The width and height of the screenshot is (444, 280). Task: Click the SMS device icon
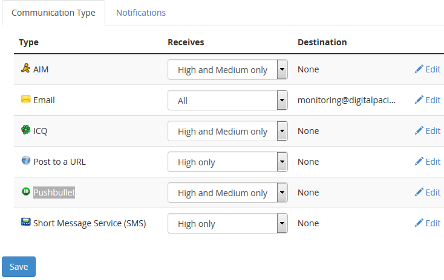coord(26,222)
